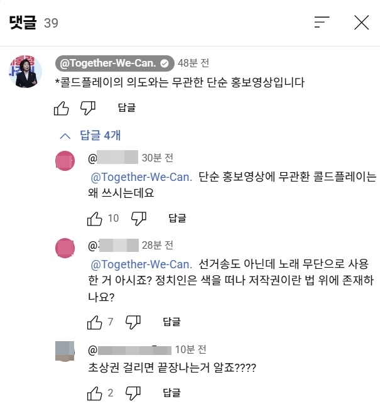Dislike the reply posted 10분 전
The image size is (380, 409).
point(133,393)
